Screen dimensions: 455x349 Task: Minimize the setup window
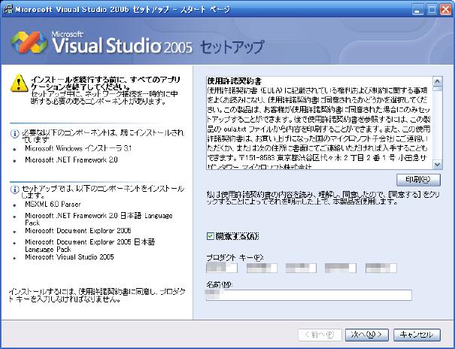coord(417,10)
